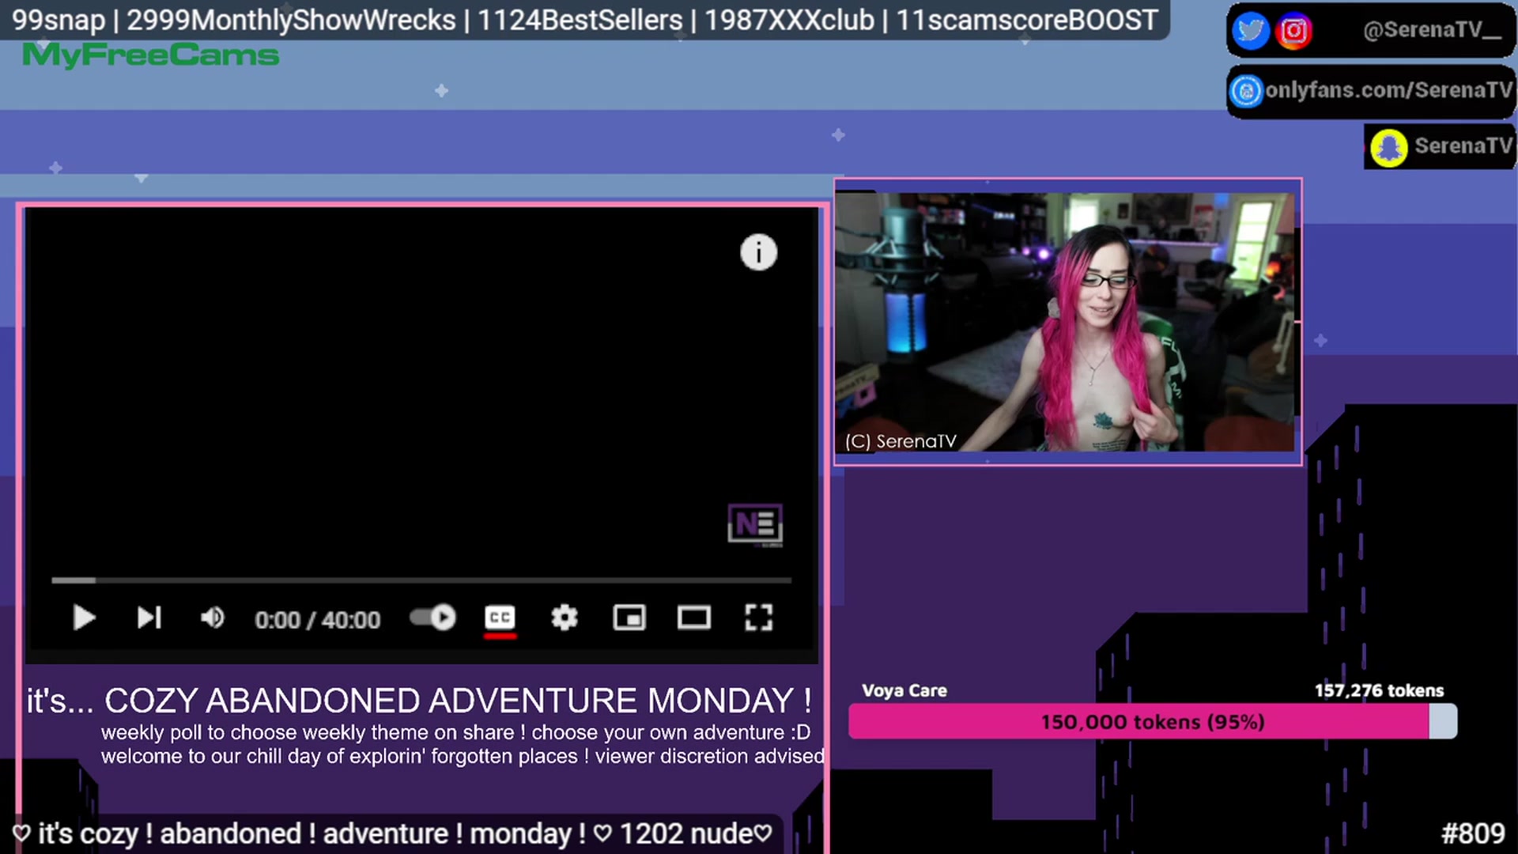Open onlyfans.com/SerenaTV link text
The image size is (1518, 854).
[x=1388, y=90]
